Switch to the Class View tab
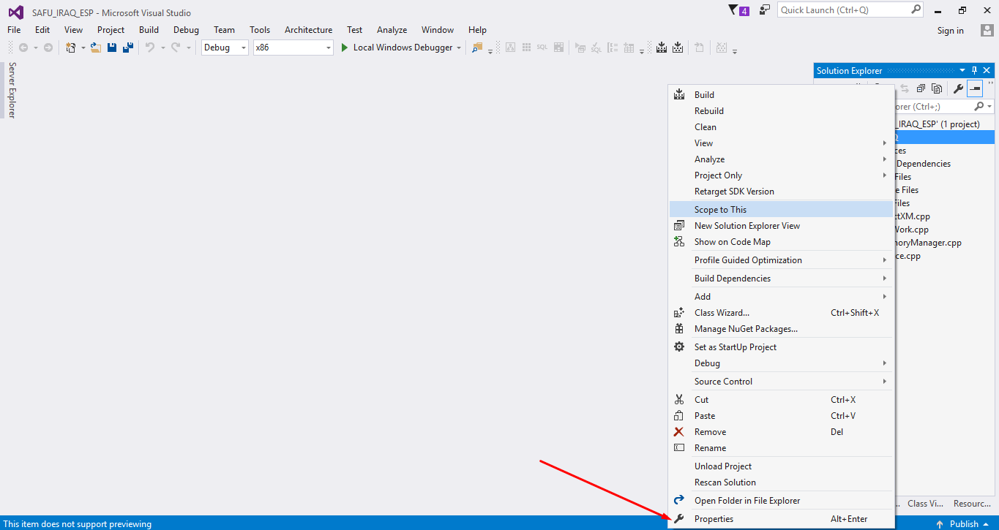The height and width of the screenshot is (530, 999). pos(926,503)
